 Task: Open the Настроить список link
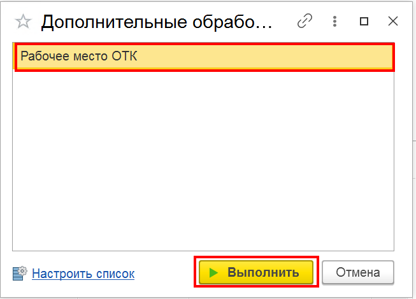[83, 274]
